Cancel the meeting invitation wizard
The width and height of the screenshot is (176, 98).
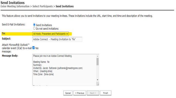[68, 93]
